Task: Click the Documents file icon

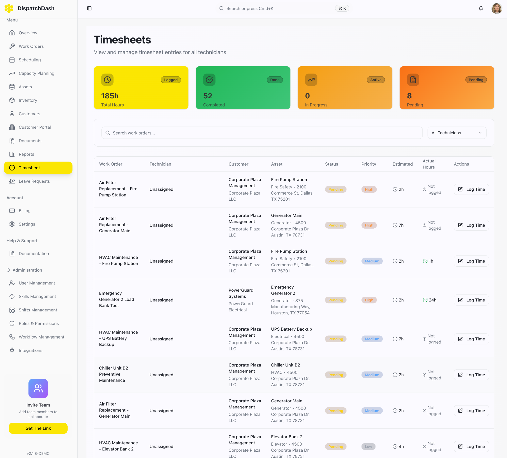Action: [12, 141]
